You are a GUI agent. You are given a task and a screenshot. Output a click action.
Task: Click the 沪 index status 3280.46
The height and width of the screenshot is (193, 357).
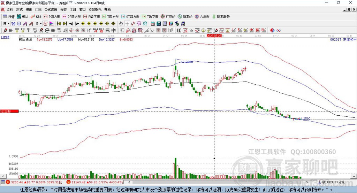click(x=34, y=182)
